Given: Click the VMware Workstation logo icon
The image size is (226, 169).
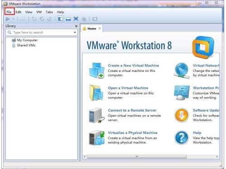Looking at the screenshot, I should (x=203, y=47).
